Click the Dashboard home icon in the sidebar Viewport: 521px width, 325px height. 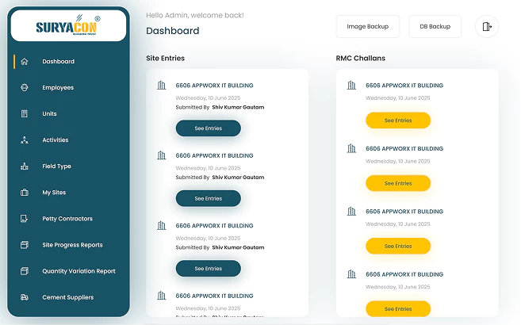(x=25, y=61)
